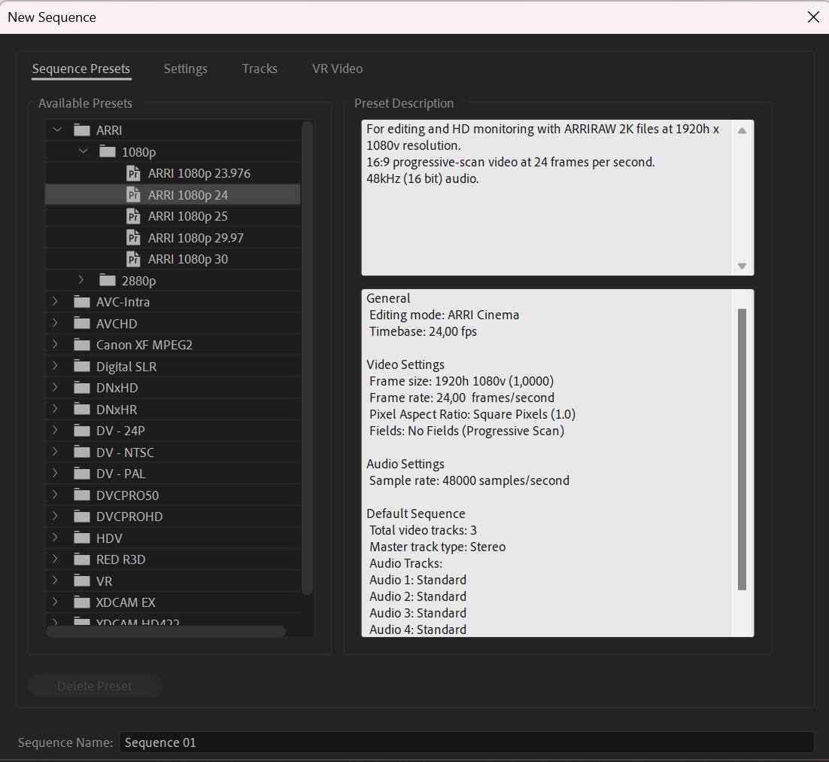
Task: Open the VR Video tab
Action: point(337,69)
